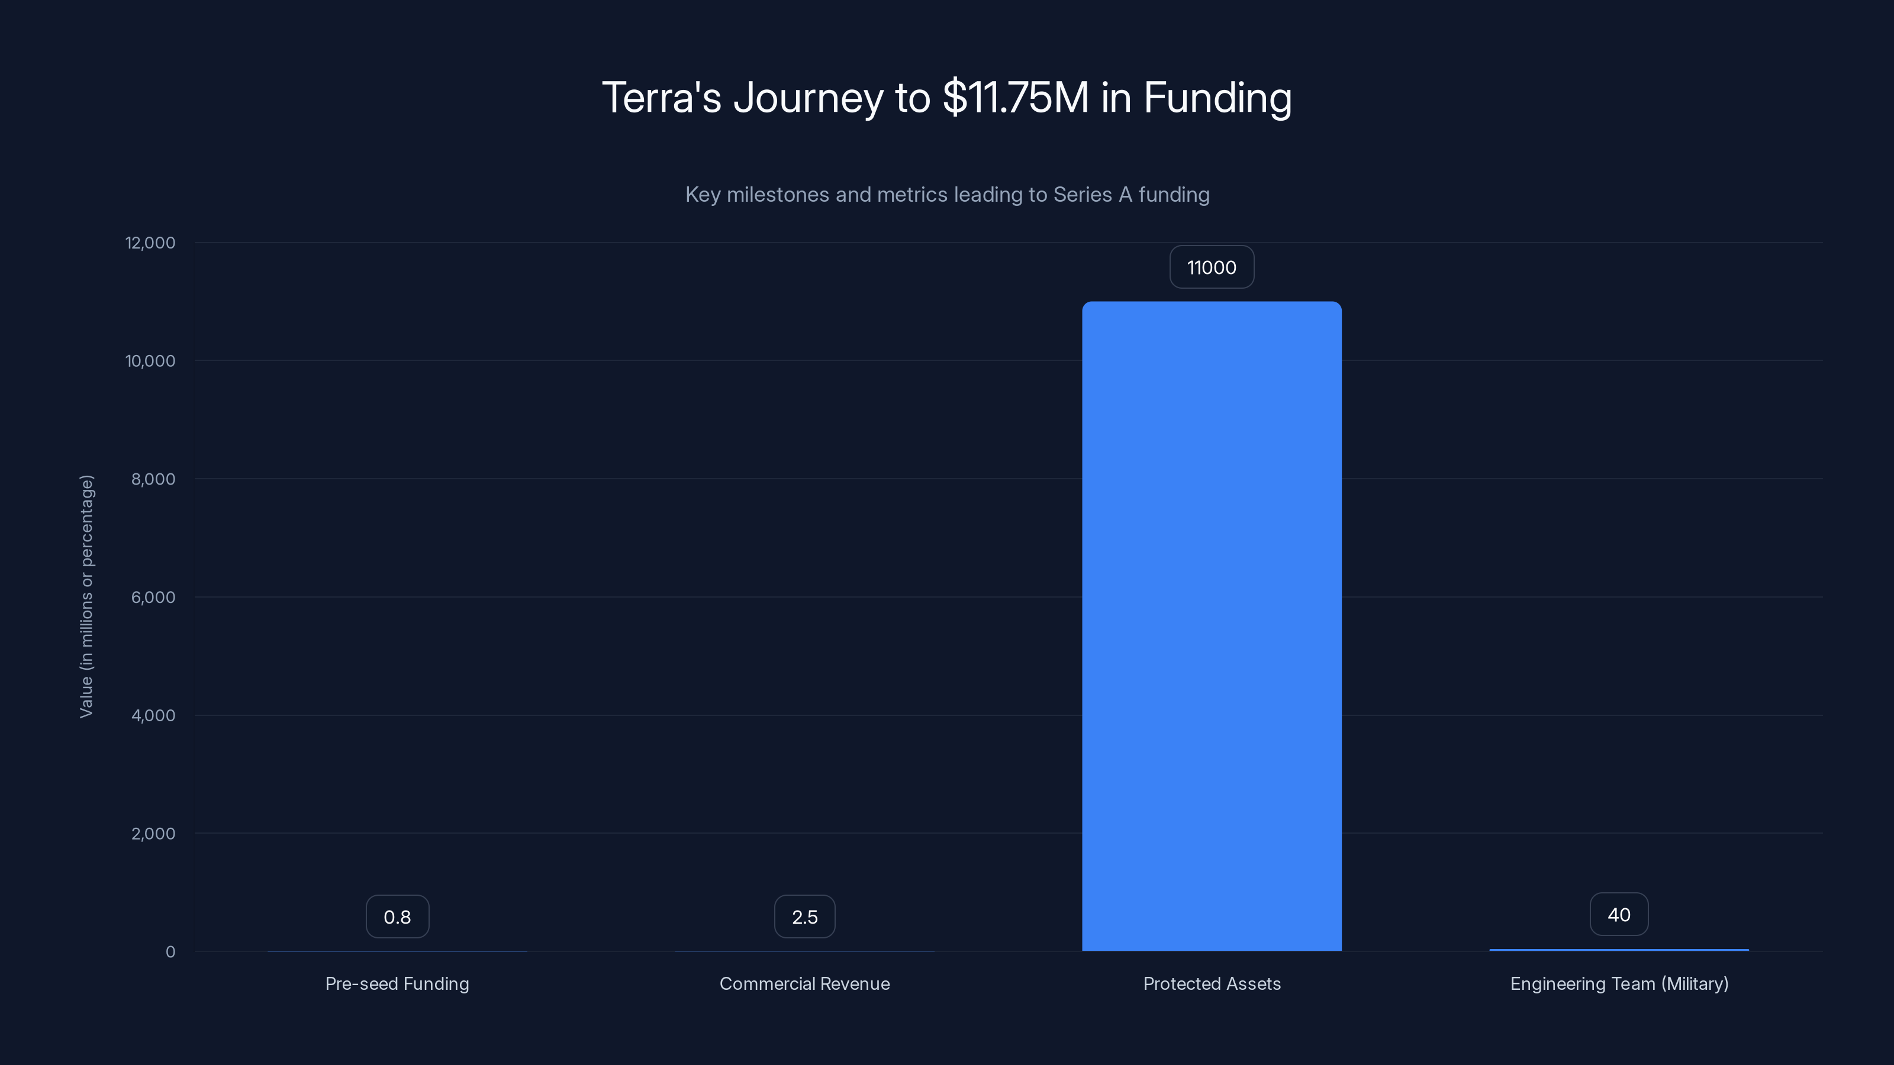This screenshot has width=1894, height=1065.
Task: Click the Pre-seed Funding thin bar
Action: (x=397, y=950)
